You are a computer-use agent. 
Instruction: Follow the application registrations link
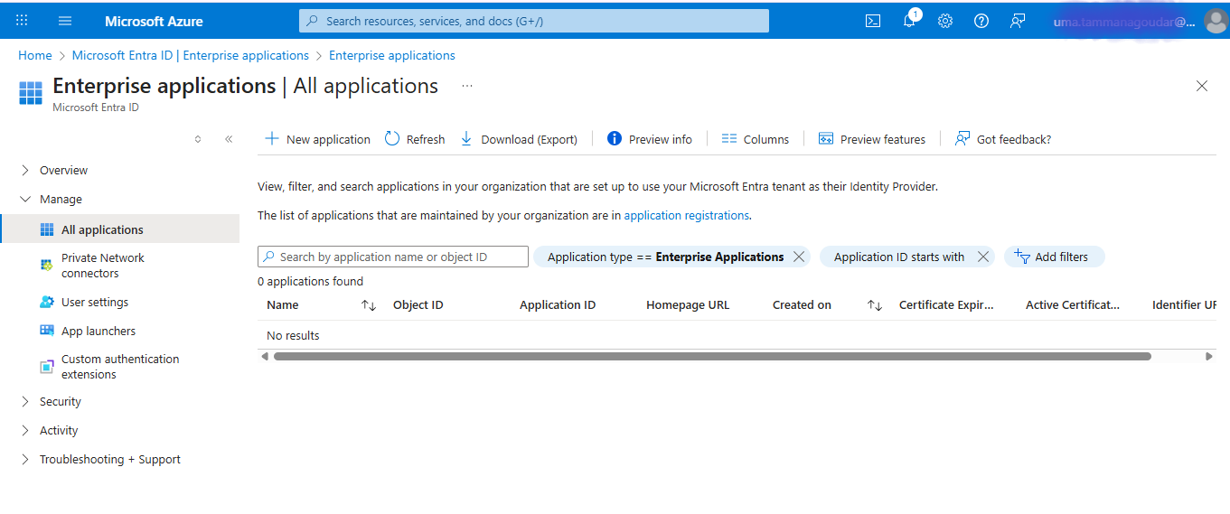(686, 216)
